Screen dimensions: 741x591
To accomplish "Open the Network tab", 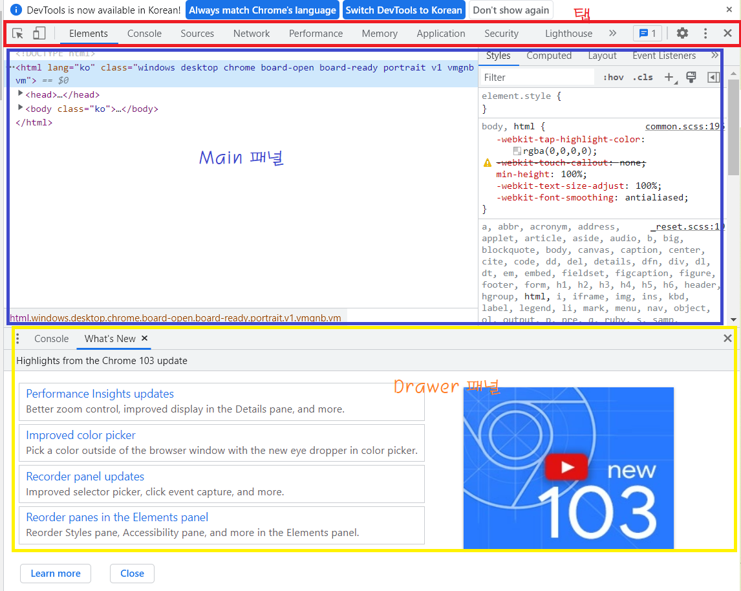I will pos(252,34).
